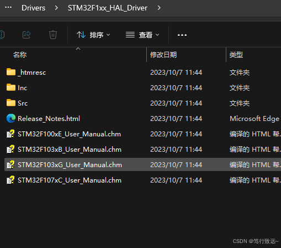Select the Inc folder icon

(x=11, y=87)
